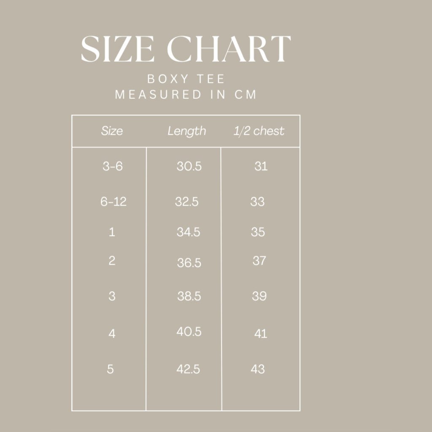Click the 6-12 size cell
Image resolution: width=432 pixels, height=432 pixels.
pos(113,202)
